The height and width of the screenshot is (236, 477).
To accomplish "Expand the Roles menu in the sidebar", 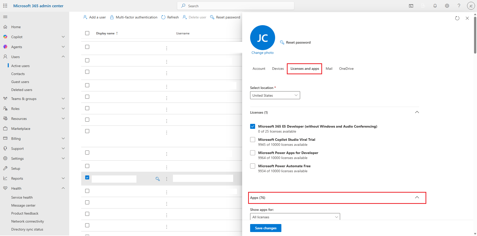I will [x=63, y=109].
